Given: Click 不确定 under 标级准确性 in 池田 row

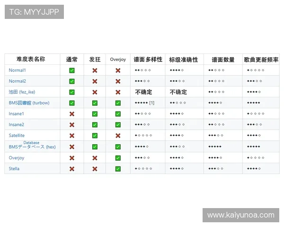Looking at the screenshot, I should (x=178, y=92).
